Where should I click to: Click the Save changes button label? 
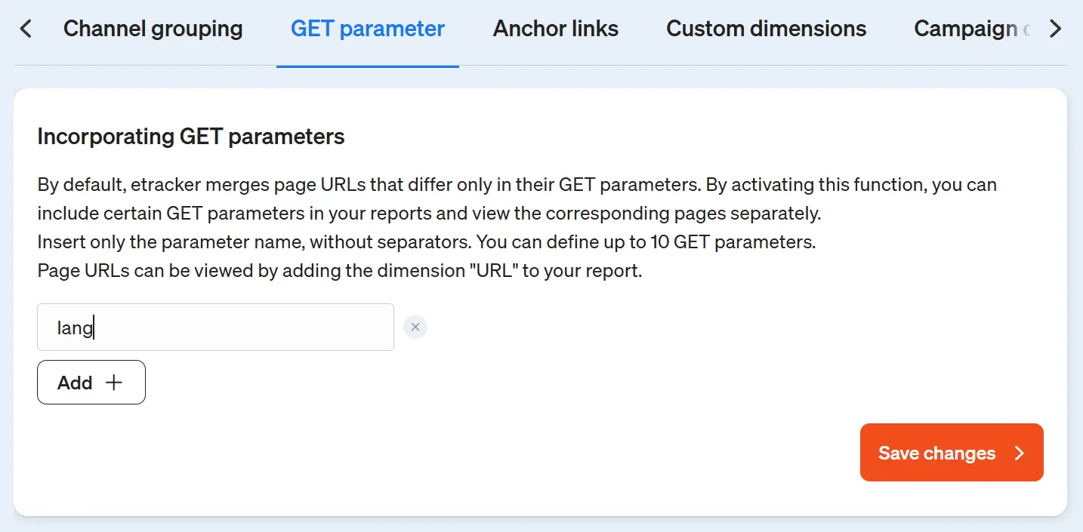936,453
